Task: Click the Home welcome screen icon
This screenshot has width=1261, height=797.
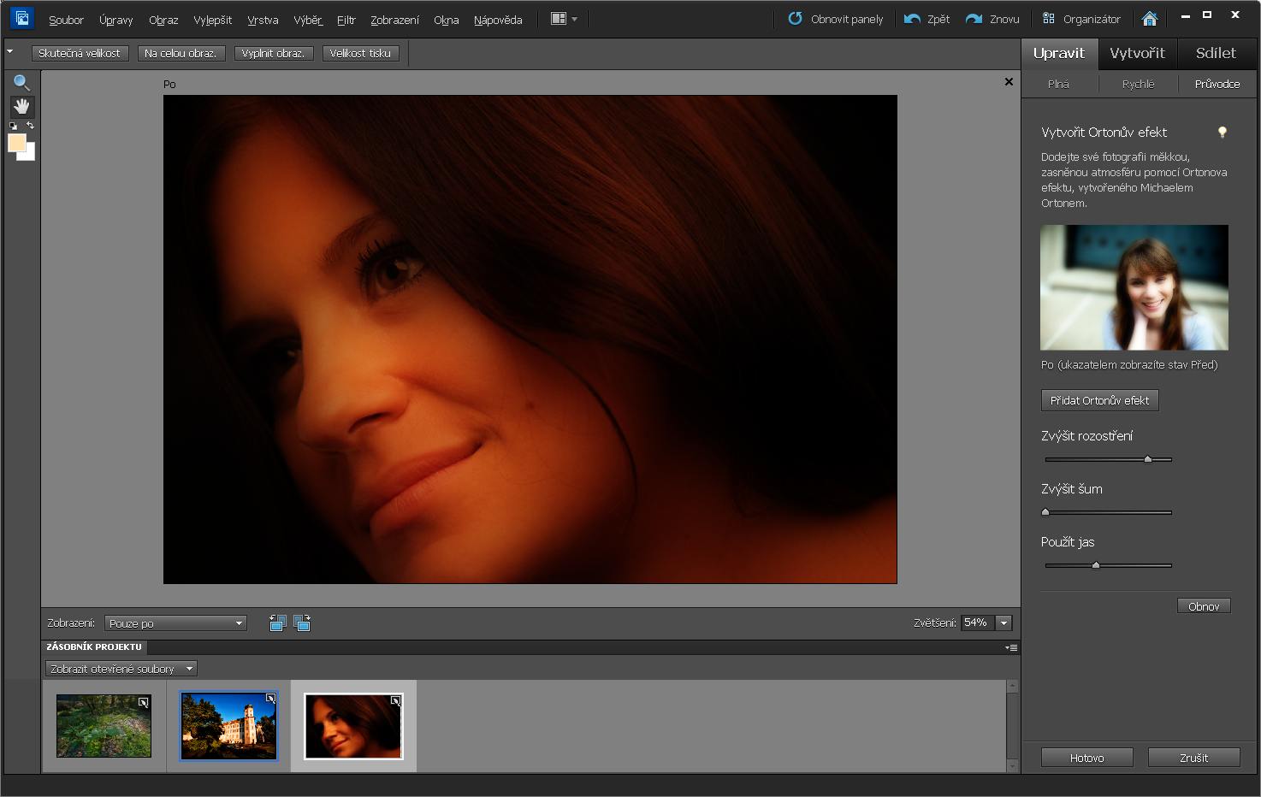Action: tap(1150, 19)
